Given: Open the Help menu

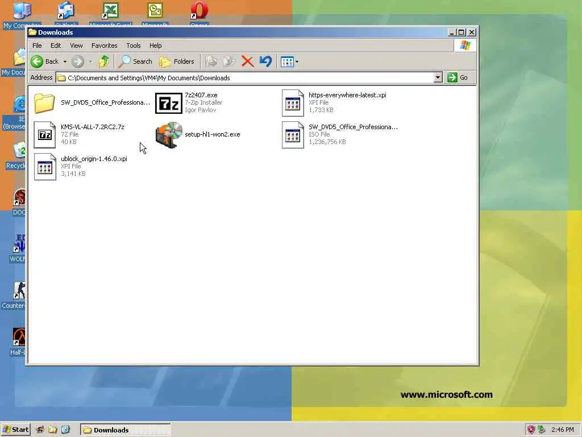Looking at the screenshot, I should click(156, 46).
